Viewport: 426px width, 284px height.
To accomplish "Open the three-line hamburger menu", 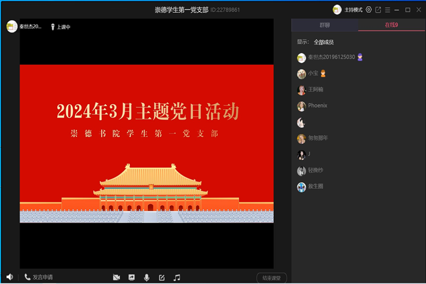I will point(388,10).
